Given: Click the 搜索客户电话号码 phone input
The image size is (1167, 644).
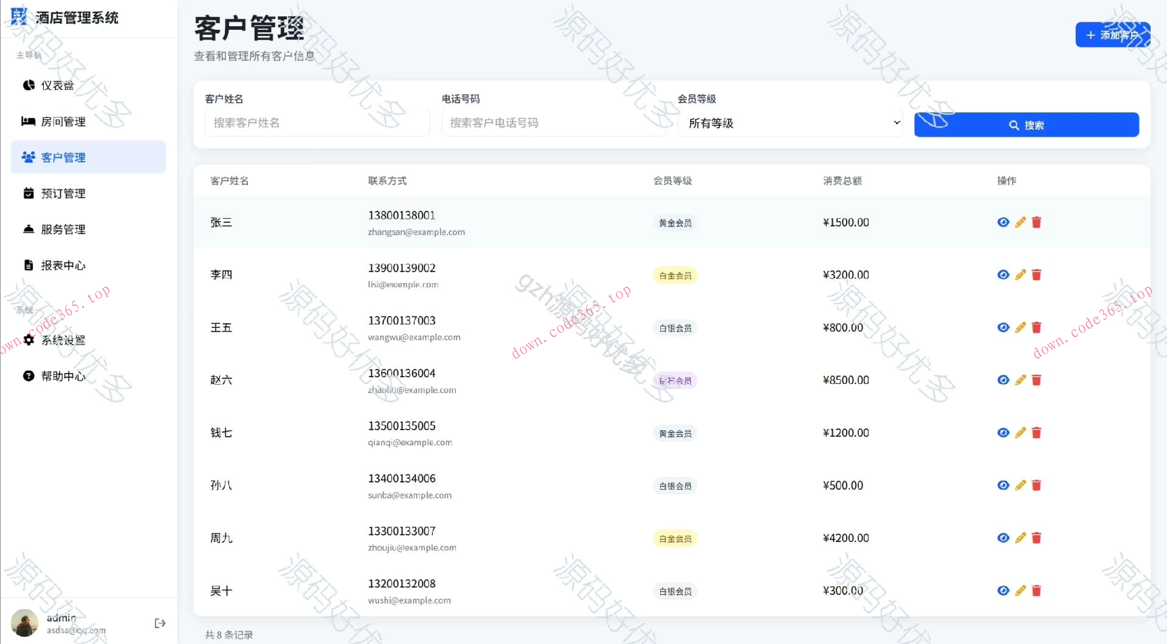Looking at the screenshot, I should pos(554,123).
